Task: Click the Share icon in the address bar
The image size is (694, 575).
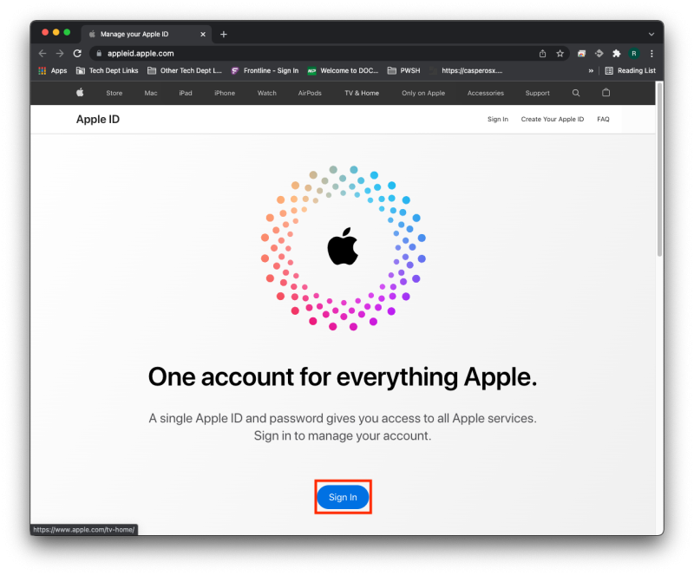Action: tap(541, 53)
